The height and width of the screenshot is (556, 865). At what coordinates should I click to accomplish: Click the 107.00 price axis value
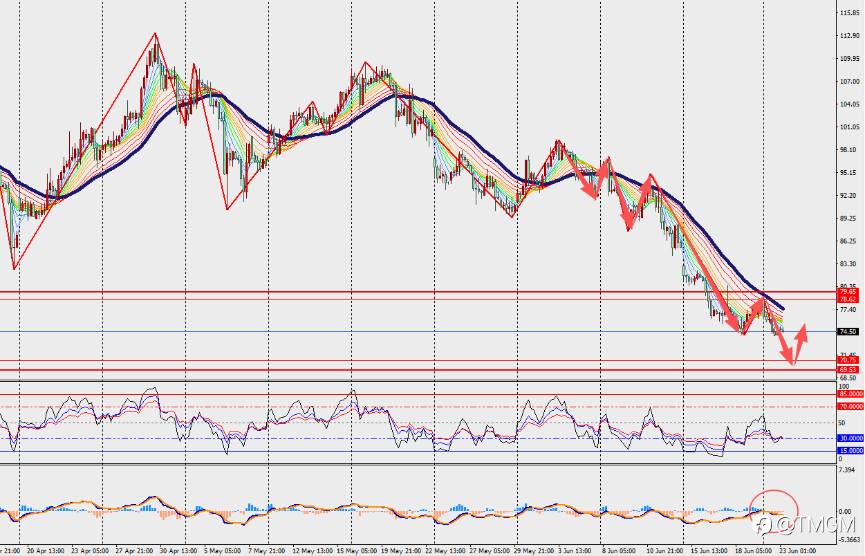pos(849,82)
